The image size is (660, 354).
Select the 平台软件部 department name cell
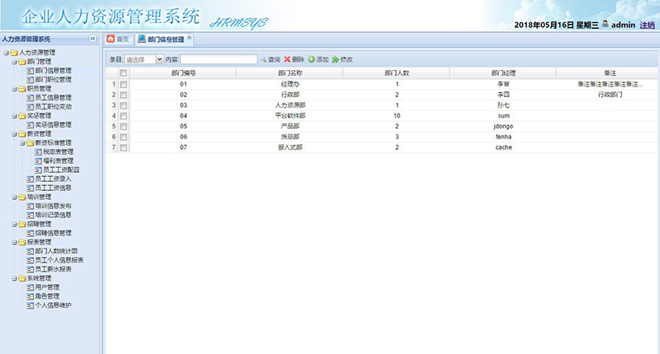290,116
